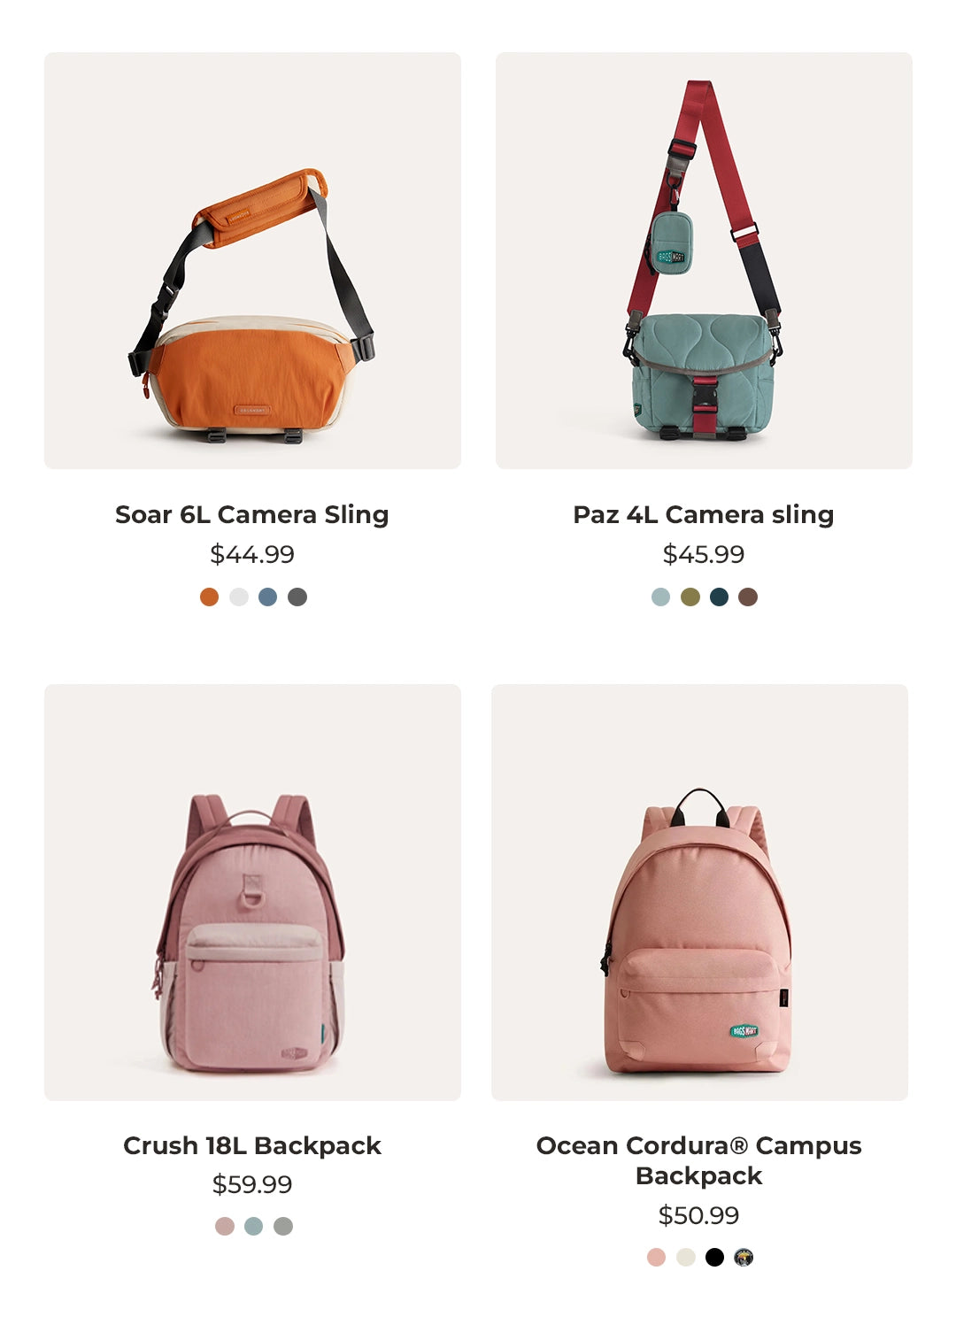
Task: Choose the white swatch under Soar 6L Camera Sling
Action: [239, 597]
